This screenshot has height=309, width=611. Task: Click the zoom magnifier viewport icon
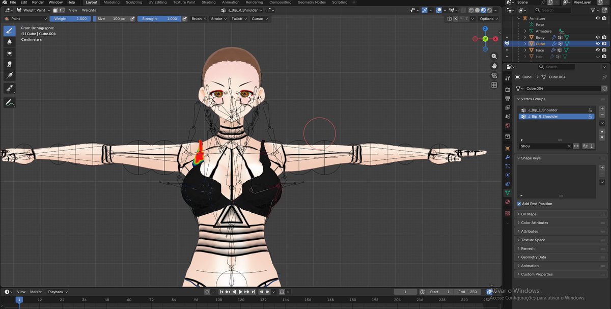(494, 57)
